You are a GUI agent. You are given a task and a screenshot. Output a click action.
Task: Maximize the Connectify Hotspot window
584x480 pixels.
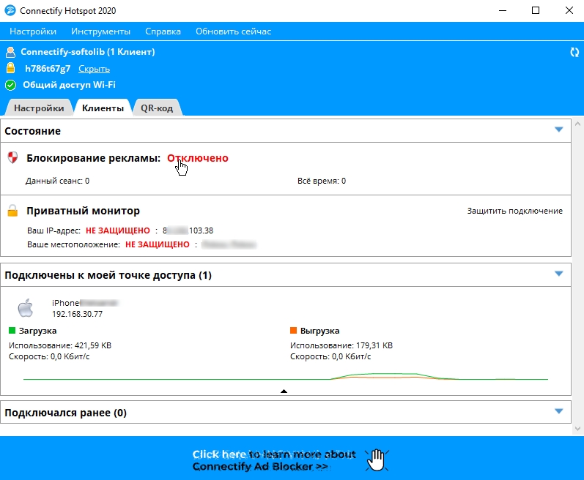(x=536, y=10)
